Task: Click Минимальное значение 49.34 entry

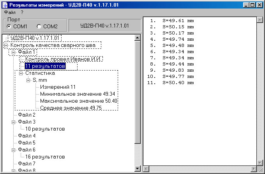Action: pos(78,94)
